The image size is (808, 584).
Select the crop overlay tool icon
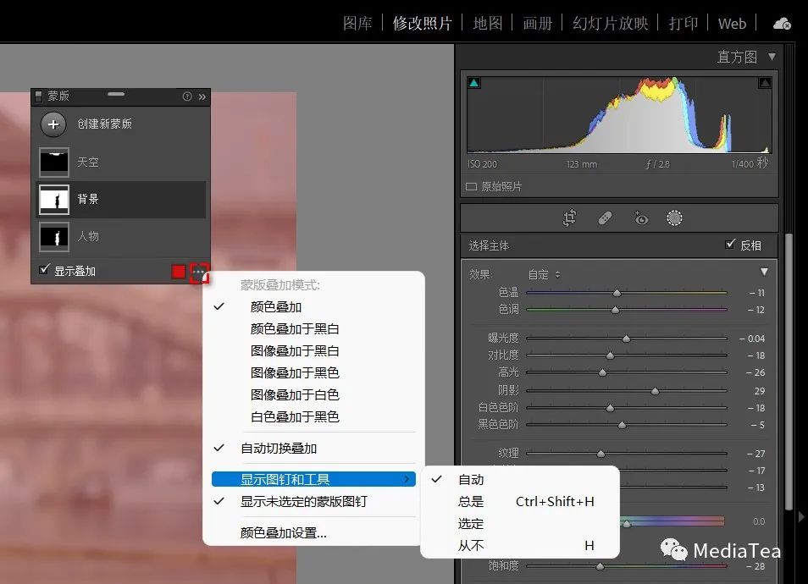point(569,218)
